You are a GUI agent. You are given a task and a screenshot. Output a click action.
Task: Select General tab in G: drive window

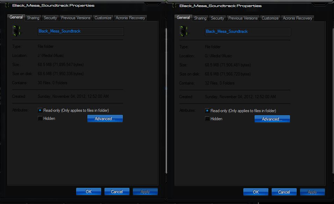click(183, 18)
